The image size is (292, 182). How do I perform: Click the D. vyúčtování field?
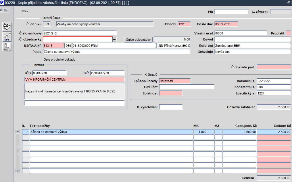coord(171,107)
